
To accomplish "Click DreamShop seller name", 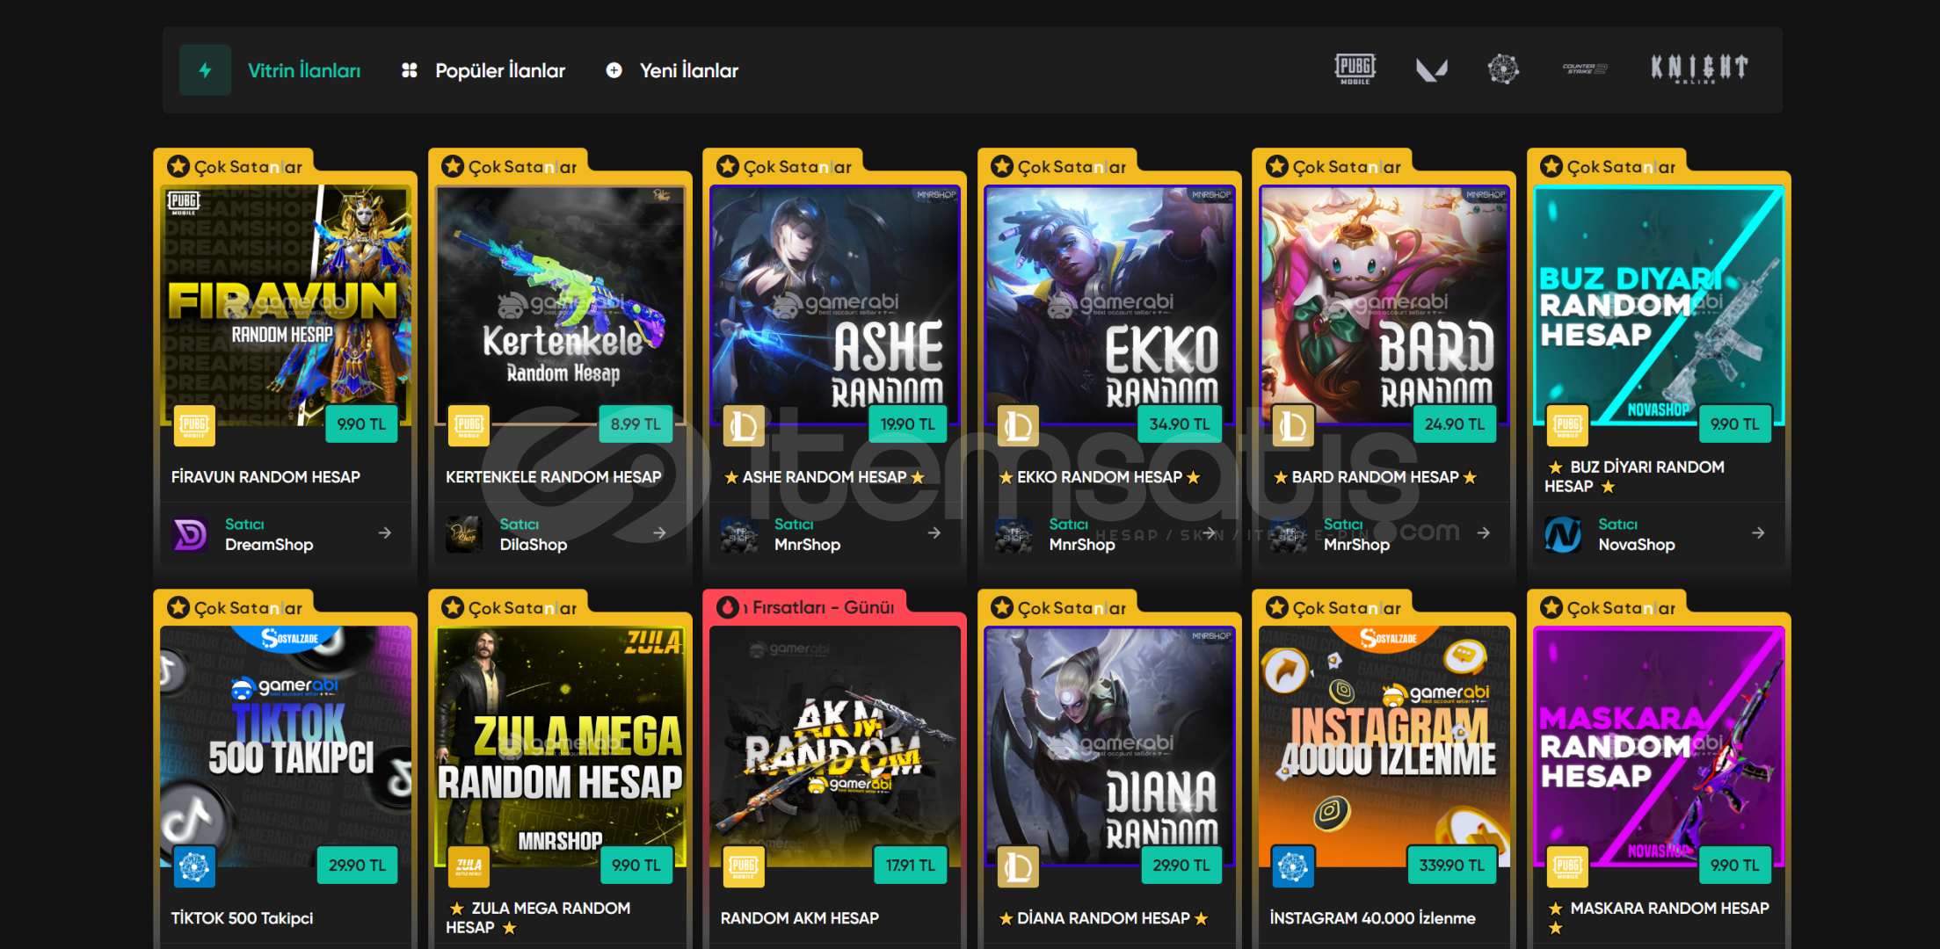I will click(269, 545).
